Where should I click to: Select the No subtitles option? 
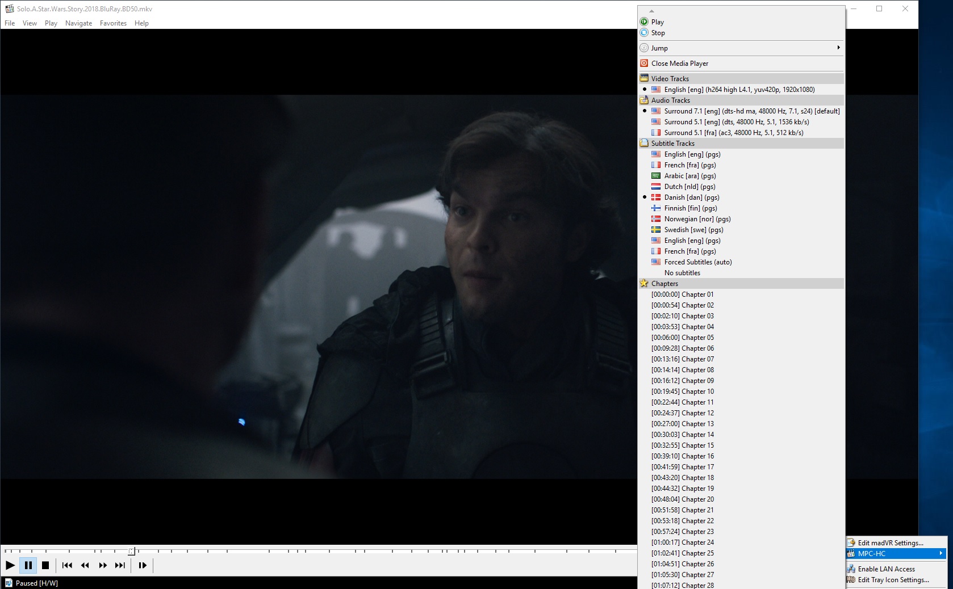(x=741, y=273)
